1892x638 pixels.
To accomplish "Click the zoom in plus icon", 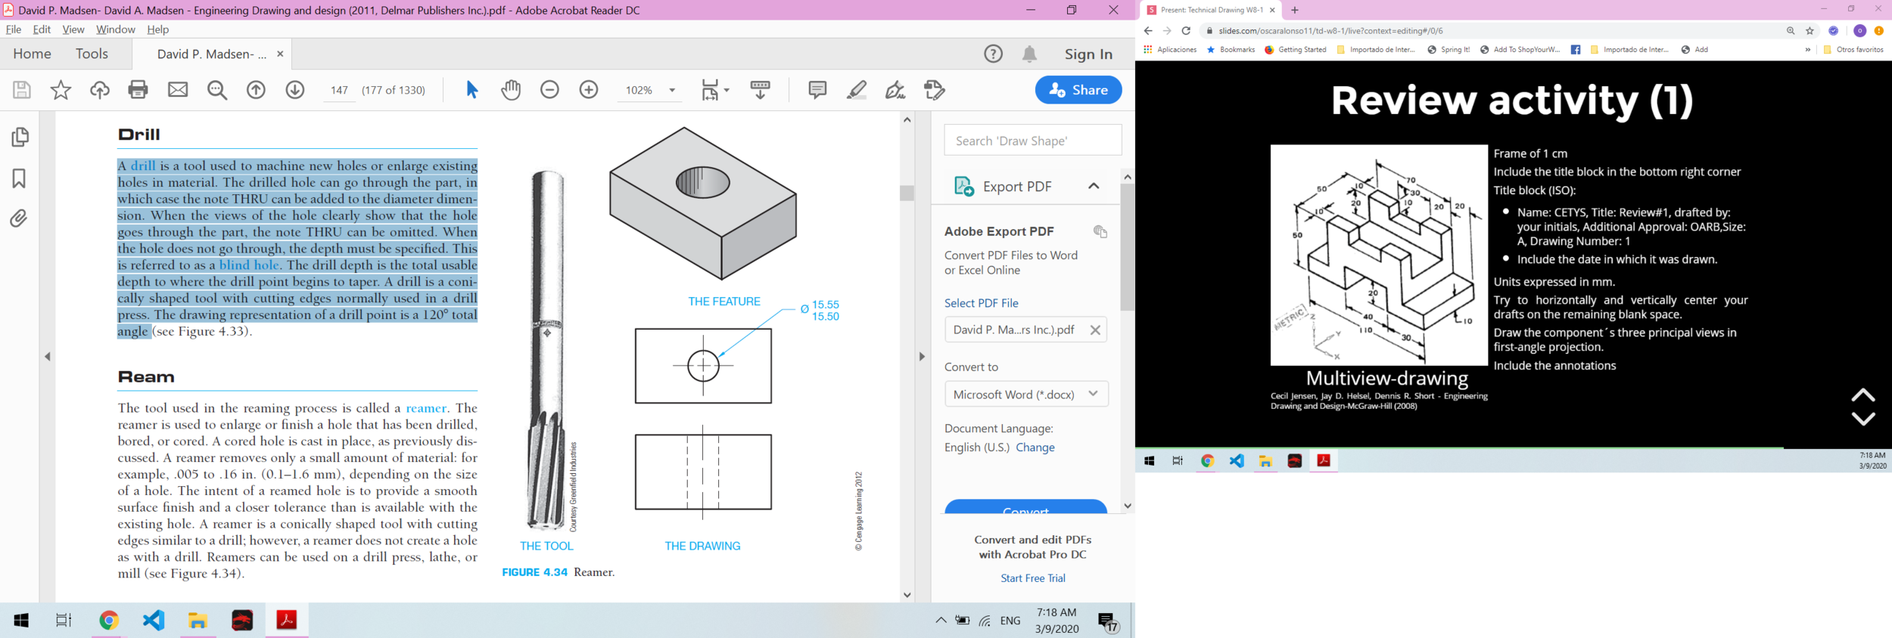I will (x=589, y=90).
